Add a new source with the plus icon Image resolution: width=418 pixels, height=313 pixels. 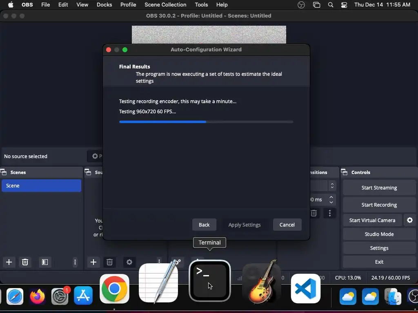point(93,262)
